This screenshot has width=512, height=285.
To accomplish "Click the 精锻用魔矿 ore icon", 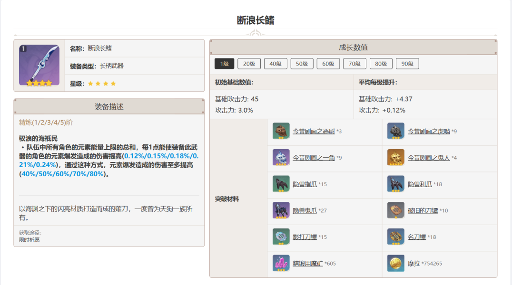I will pos(281,263).
